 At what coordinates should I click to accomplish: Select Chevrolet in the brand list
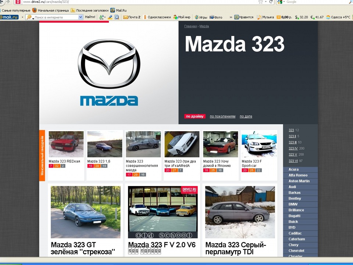click(300, 251)
